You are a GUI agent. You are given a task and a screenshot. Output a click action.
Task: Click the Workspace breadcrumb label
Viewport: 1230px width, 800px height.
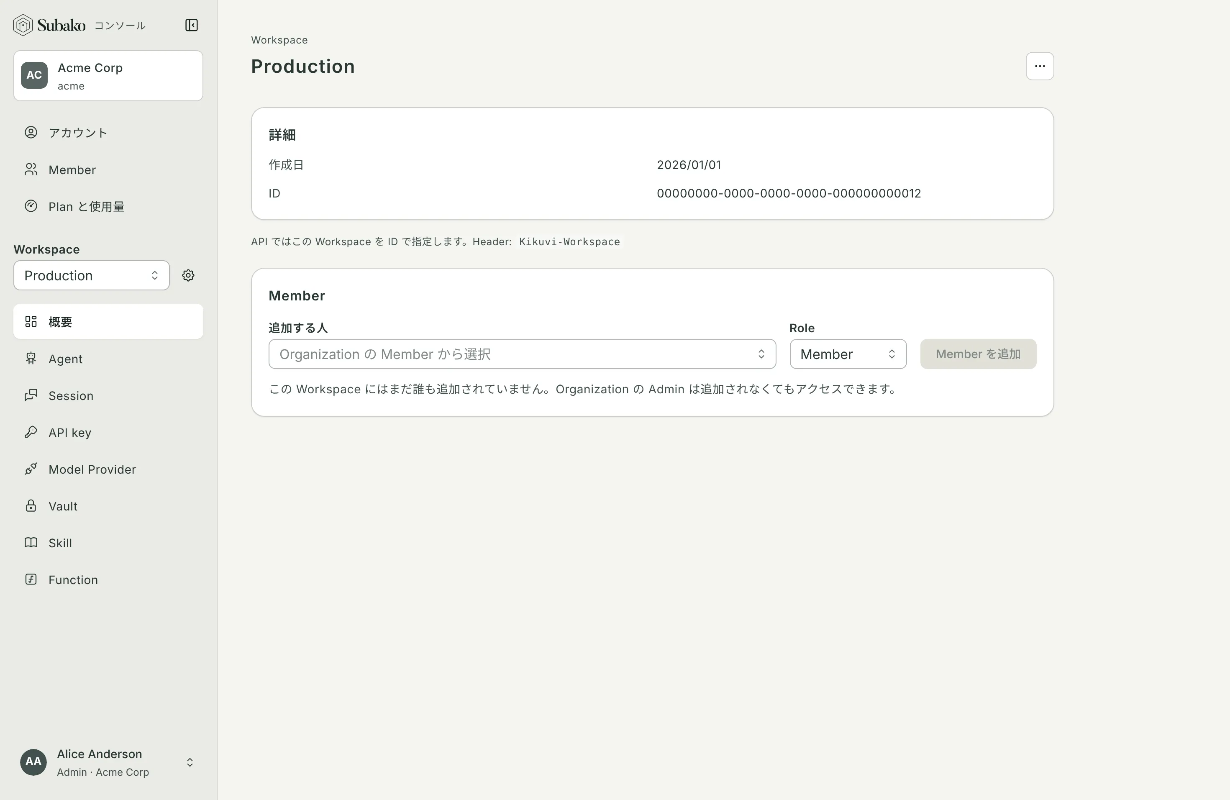pyautogui.click(x=279, y=40)
